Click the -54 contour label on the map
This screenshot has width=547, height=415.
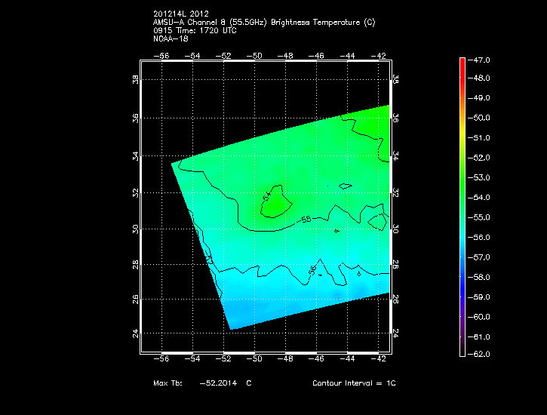pos(266,196)
